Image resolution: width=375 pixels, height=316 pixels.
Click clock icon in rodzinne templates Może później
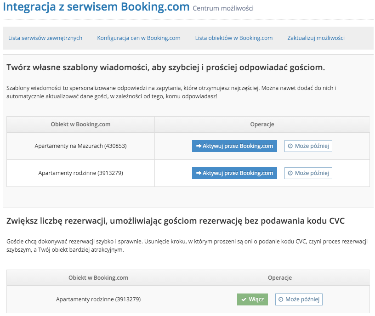pos(290,173)
